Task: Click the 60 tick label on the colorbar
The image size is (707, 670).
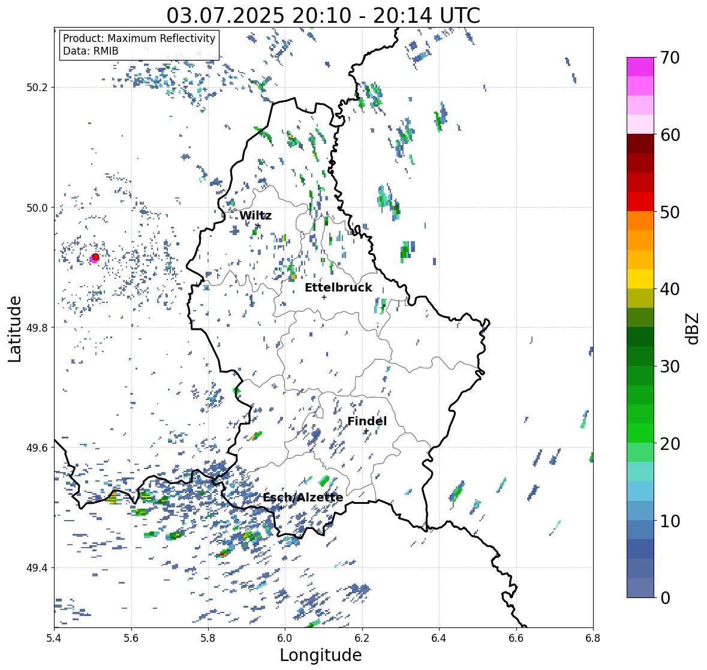Action: (670, 135)
